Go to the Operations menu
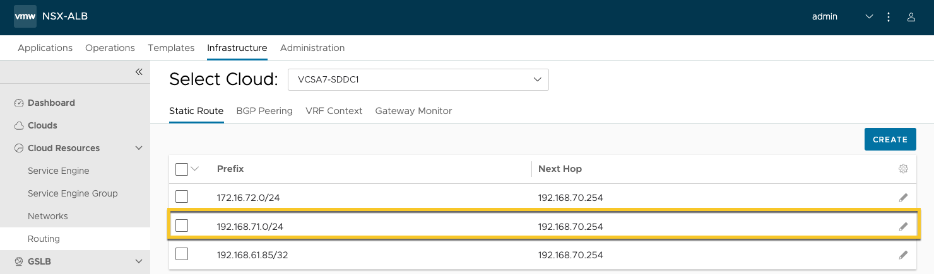The width and height of the screenshot is (934, 274). (x=110, y=48)
